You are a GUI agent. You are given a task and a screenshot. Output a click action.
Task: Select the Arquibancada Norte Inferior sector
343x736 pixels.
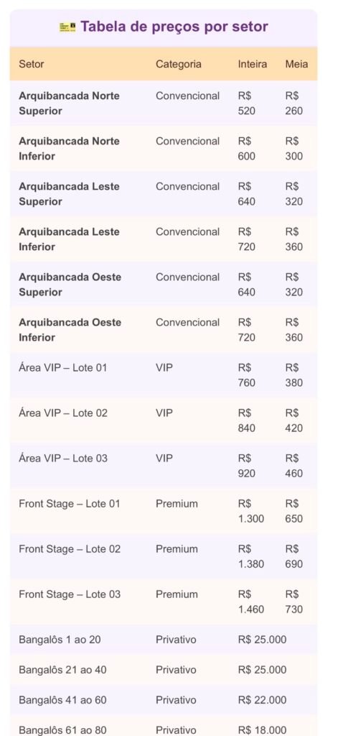click(69, 148)
